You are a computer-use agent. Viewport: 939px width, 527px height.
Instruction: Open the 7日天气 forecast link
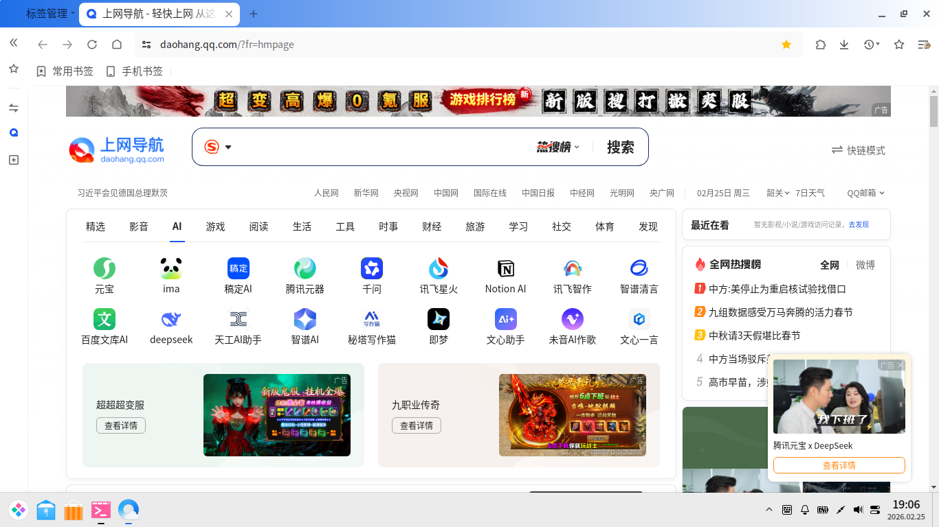(x=810, y=193)
